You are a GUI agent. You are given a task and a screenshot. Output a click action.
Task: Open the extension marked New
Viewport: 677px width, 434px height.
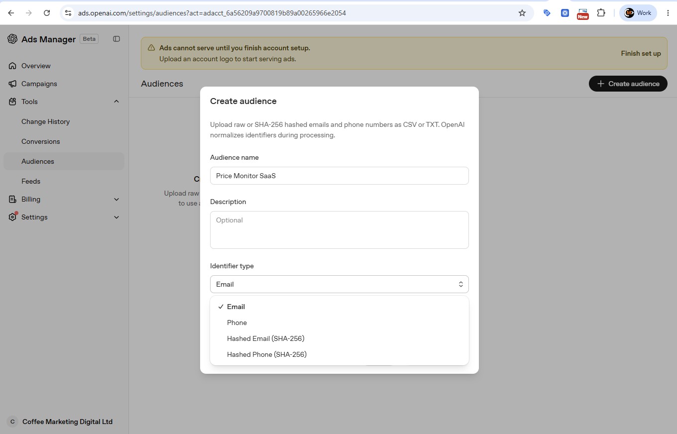coord(583,13)
